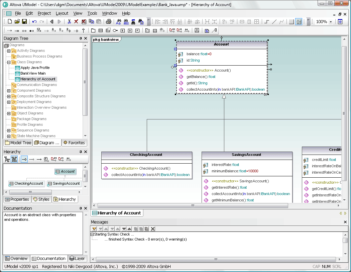Open the File menu

coord(18,13)
